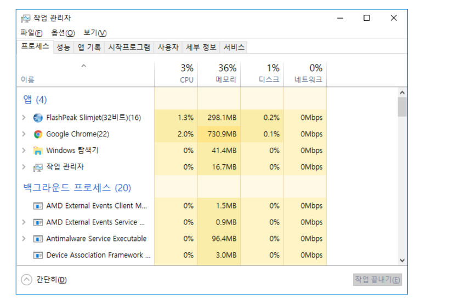Screen dimensions: 466x306
Task: Click the scroll down arrow of process list
Action: point(402,261)
